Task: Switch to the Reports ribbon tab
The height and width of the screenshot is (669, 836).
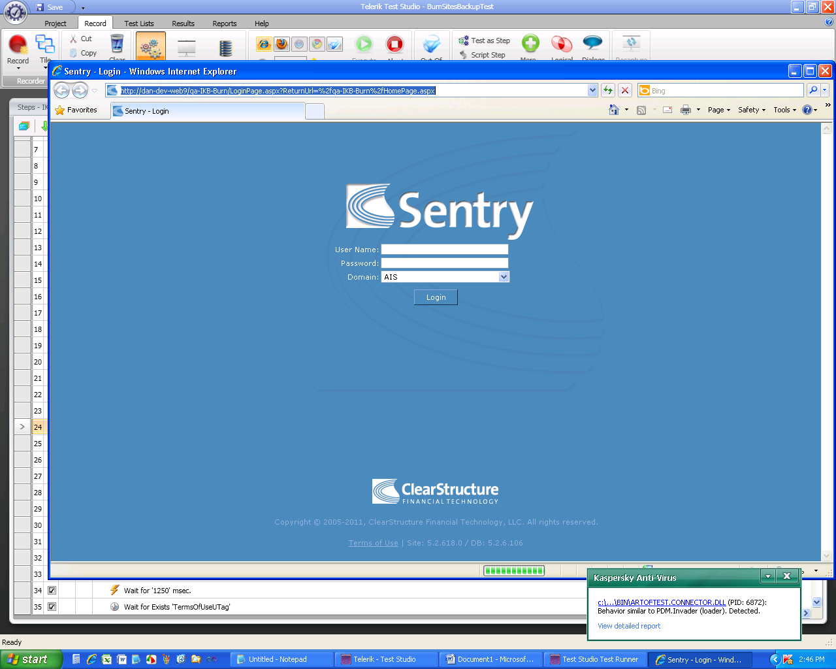Action: (225, 24)
